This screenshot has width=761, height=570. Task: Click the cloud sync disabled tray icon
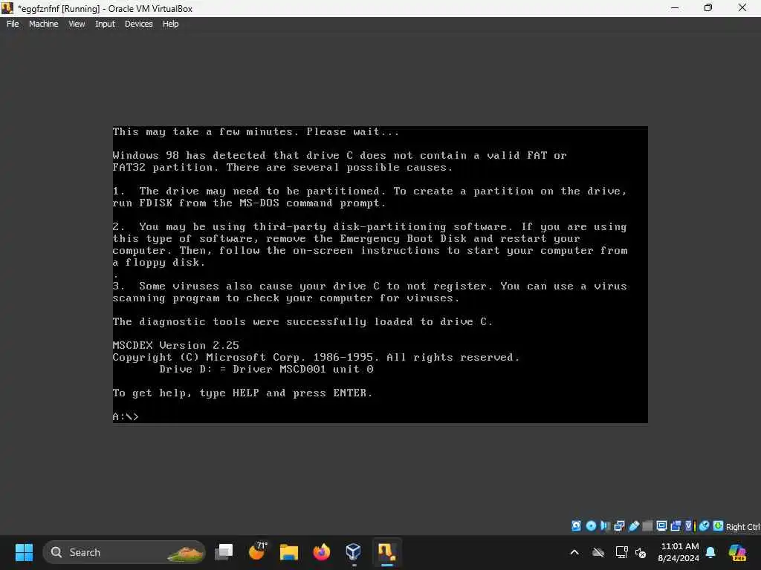(x=598, y=552)
